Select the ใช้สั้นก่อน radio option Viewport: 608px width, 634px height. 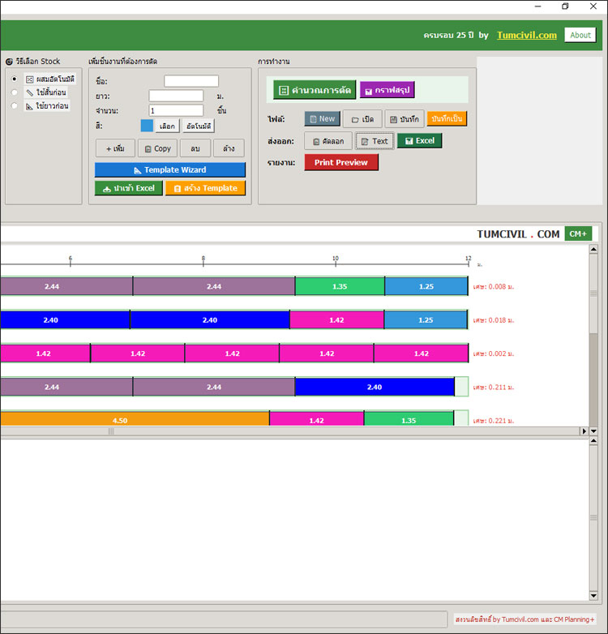[x=14, y=92]
